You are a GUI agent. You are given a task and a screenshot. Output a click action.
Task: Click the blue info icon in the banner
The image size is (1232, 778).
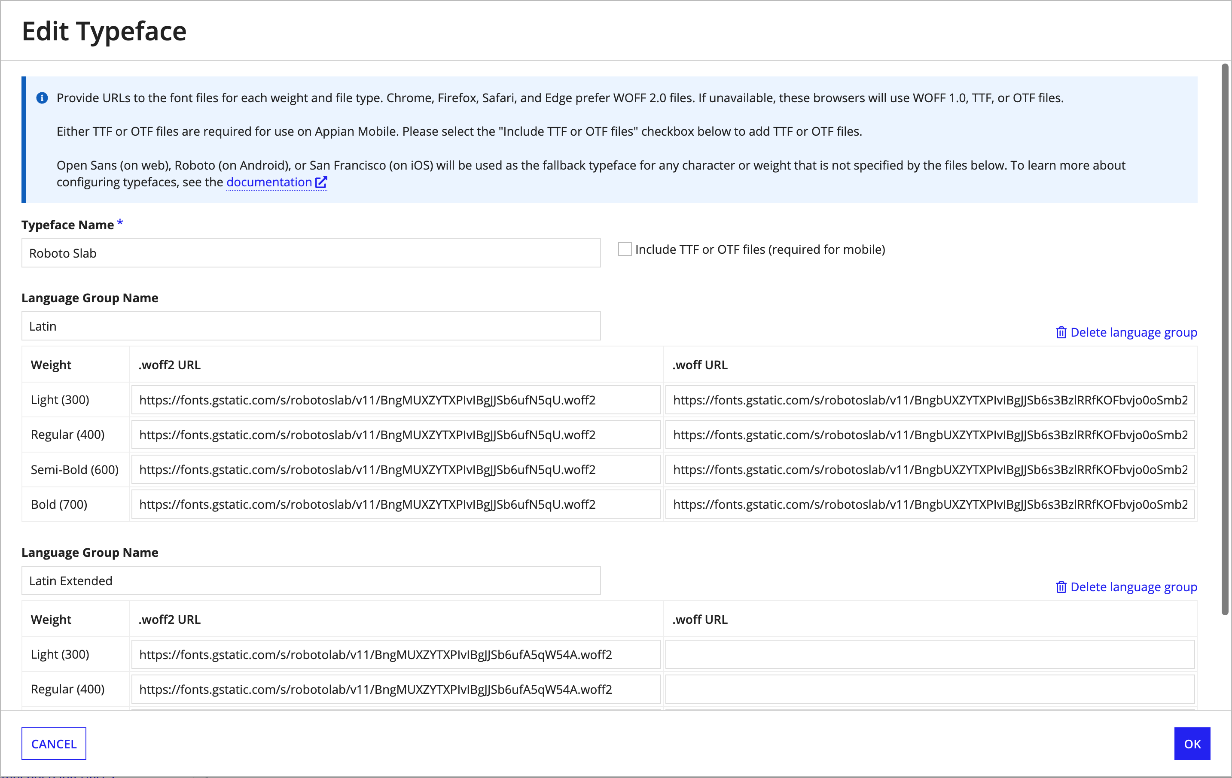tap(42, 98)
